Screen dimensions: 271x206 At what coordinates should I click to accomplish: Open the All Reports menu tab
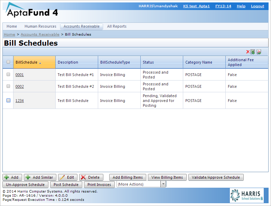click(117, 26)
